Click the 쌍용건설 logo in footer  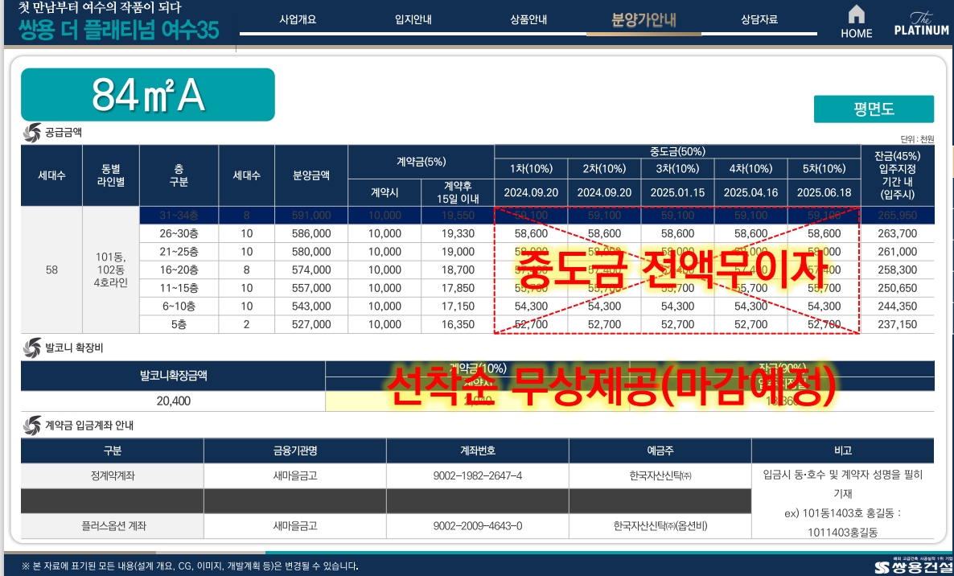911,566
